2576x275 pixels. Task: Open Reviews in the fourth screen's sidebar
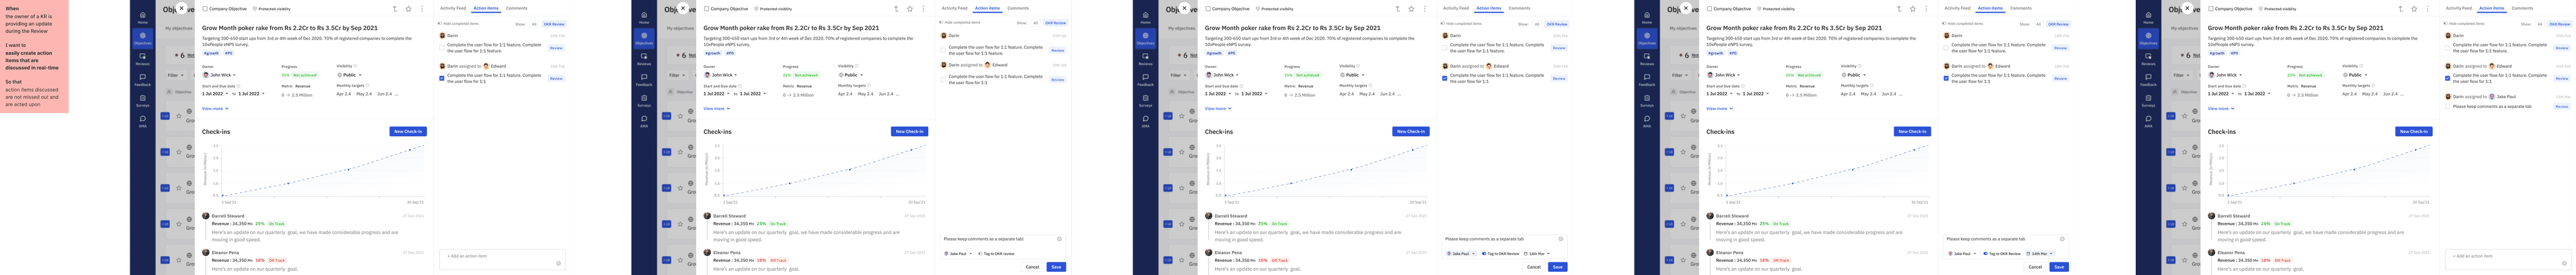1647,58
